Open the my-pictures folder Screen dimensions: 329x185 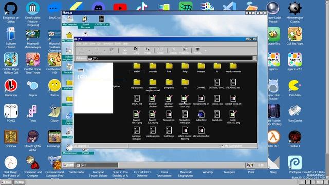(x=137, y=84)
